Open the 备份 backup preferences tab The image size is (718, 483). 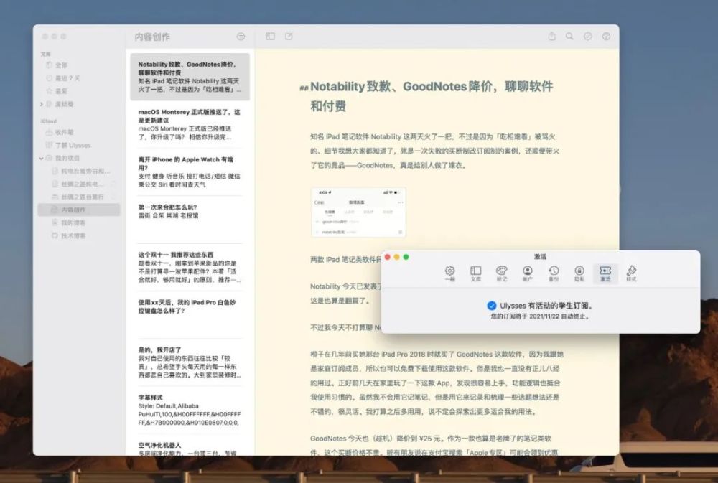pos(554,273)
